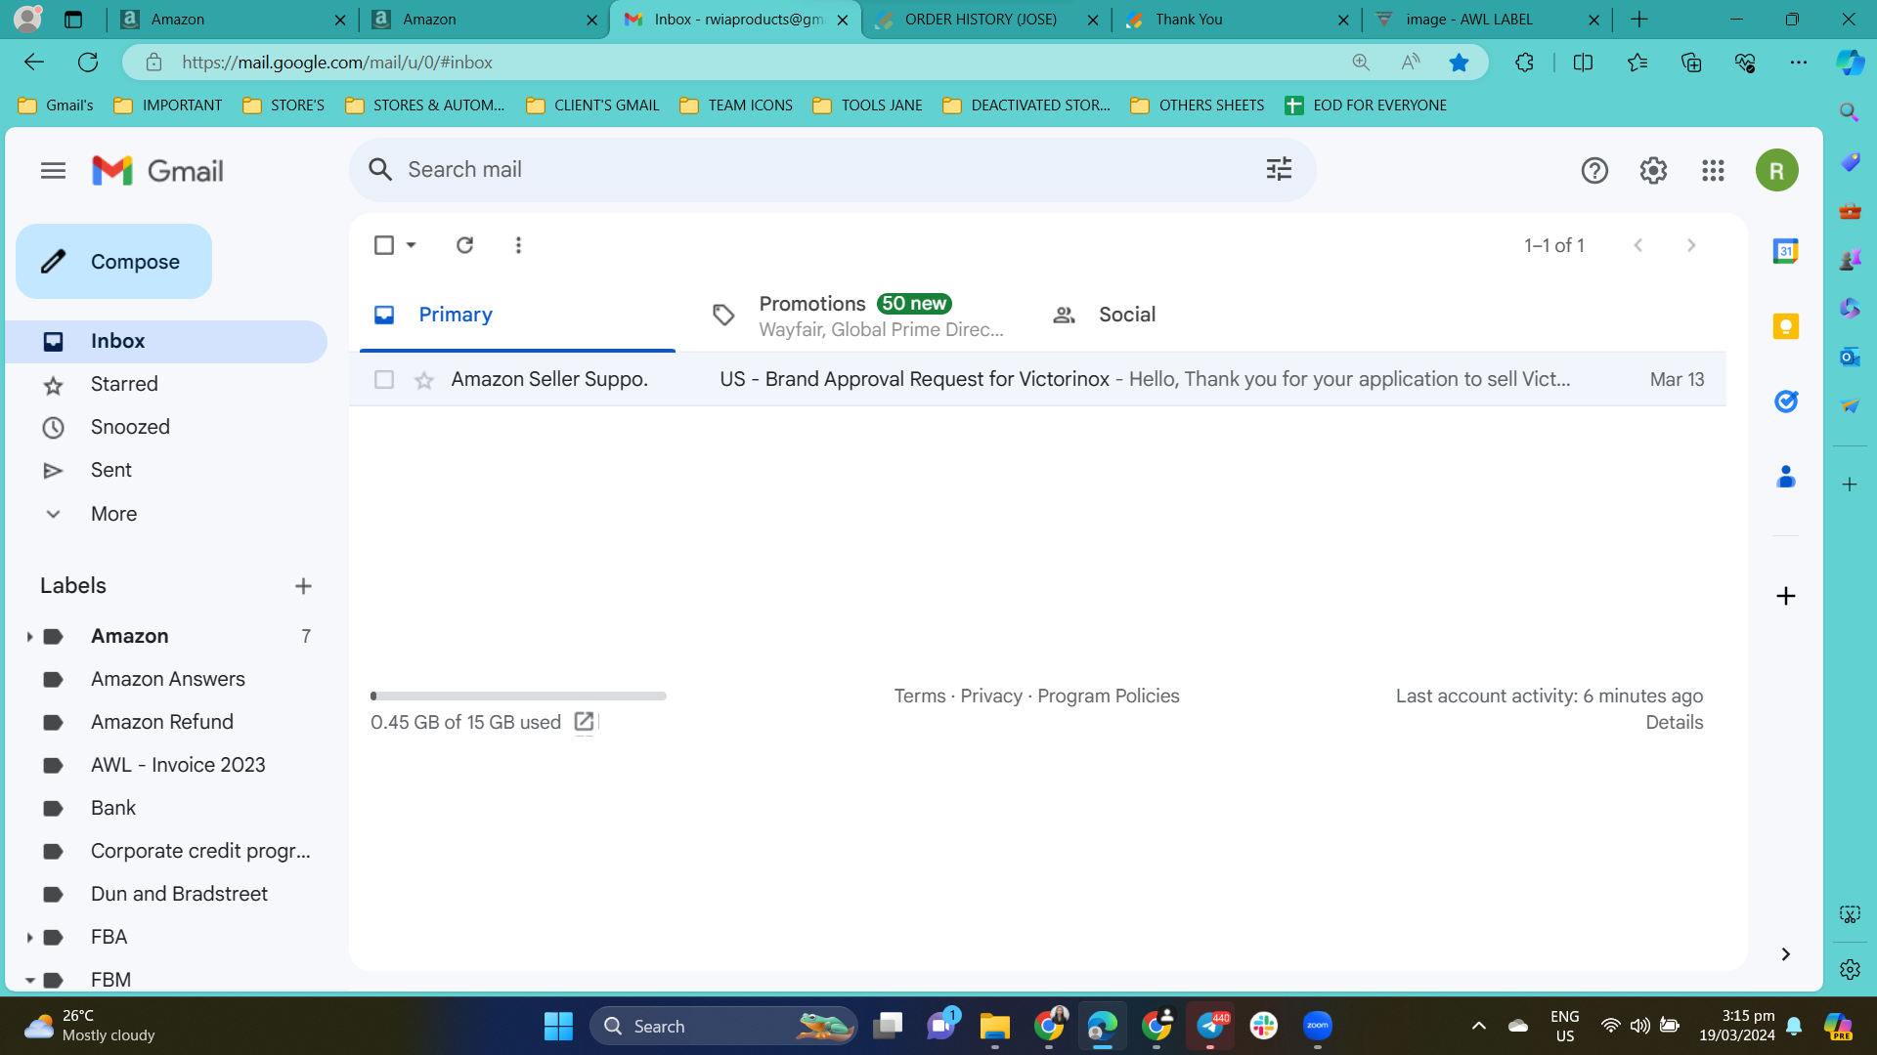The width and height of the screenshot is (1877, 1055).
Task: Open Google account avatar R
Action: tap(1776, 171)
